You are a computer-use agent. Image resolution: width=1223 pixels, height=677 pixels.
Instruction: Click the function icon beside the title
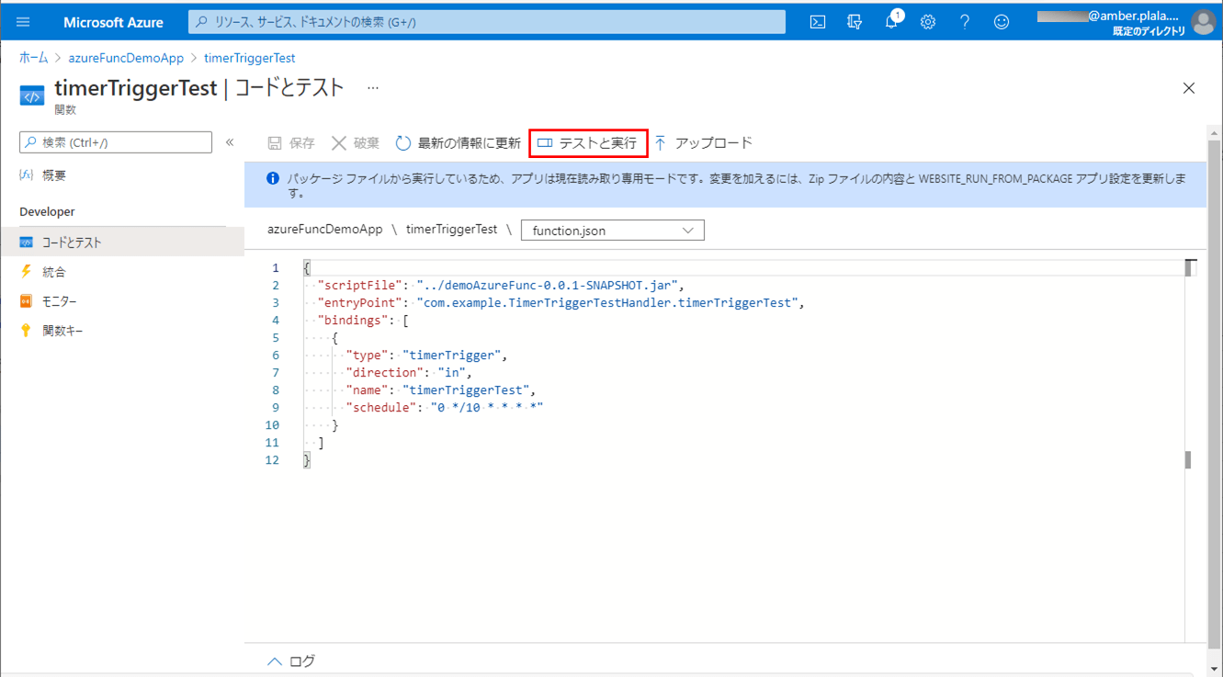tap(32, 96)
